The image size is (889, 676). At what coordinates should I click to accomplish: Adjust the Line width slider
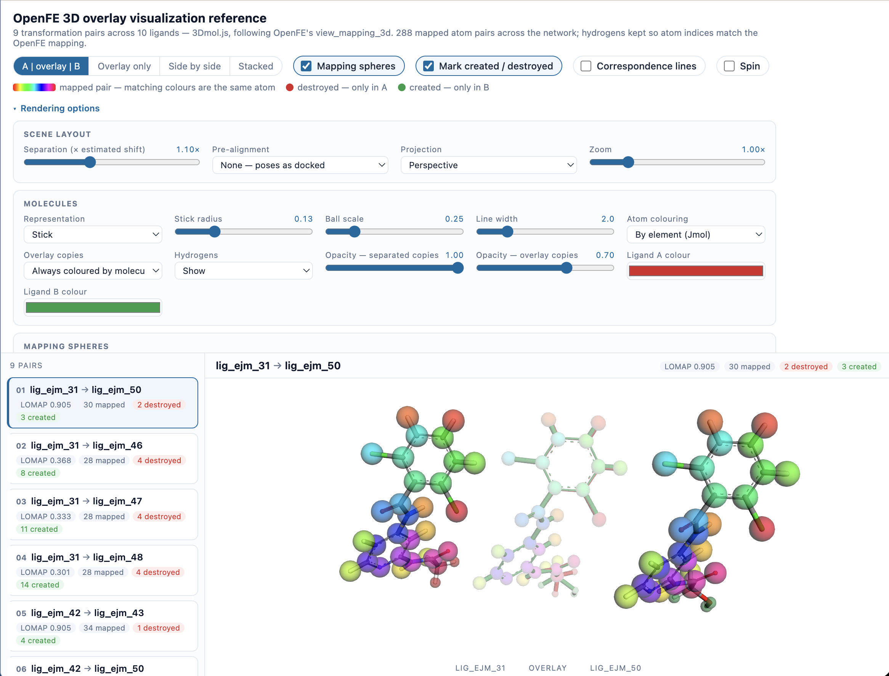pyautogui.click(x=545, y=232)
